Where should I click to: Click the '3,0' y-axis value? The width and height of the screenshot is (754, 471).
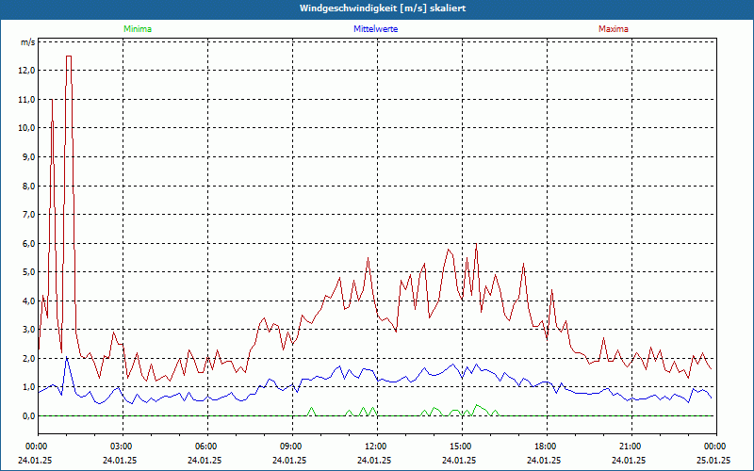[28, 330]
